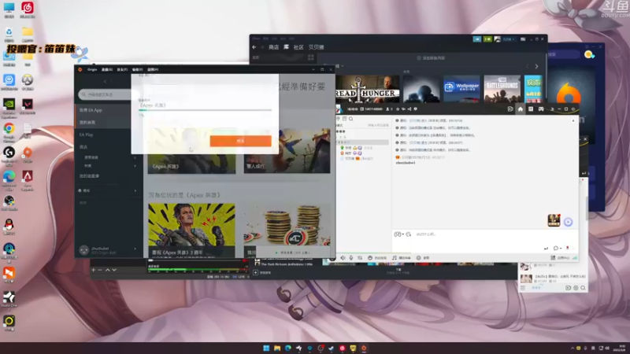Viewport: 630px width, 354px height.
Task: Toggle the microphone icon in chat bottom bar
Action: pos(351,258)
